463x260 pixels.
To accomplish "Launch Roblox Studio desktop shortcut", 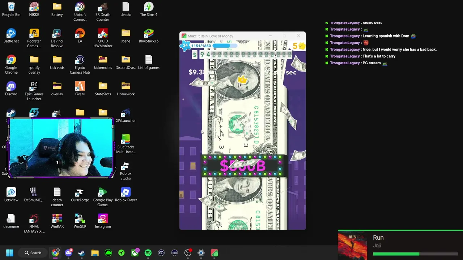I will tap(126, 171).
